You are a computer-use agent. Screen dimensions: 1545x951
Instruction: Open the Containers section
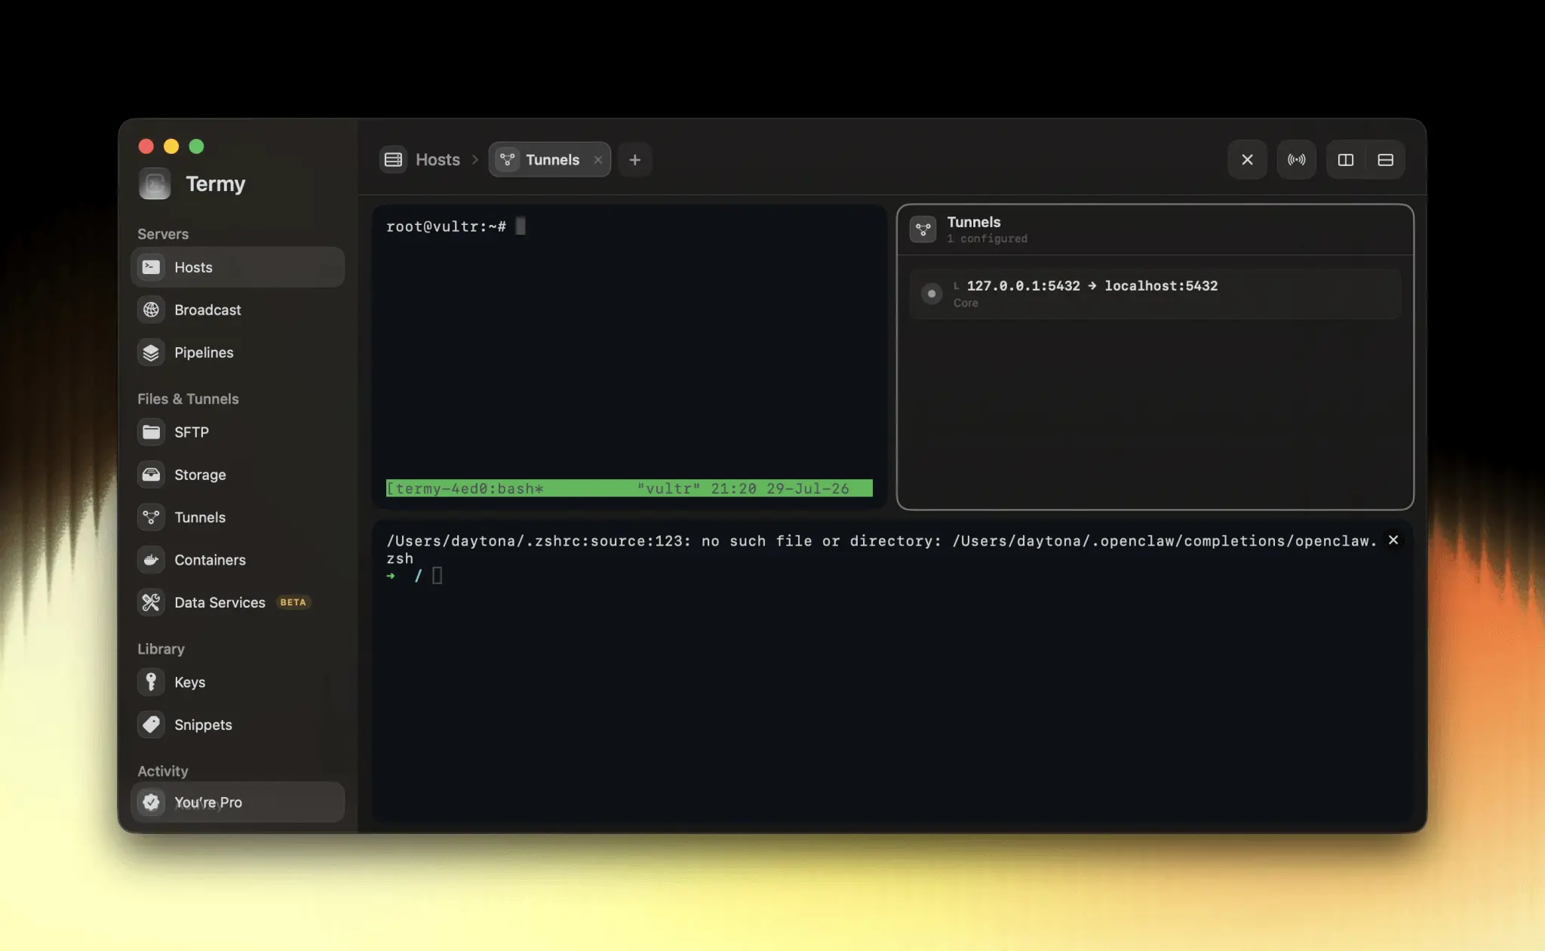[237, 560]
